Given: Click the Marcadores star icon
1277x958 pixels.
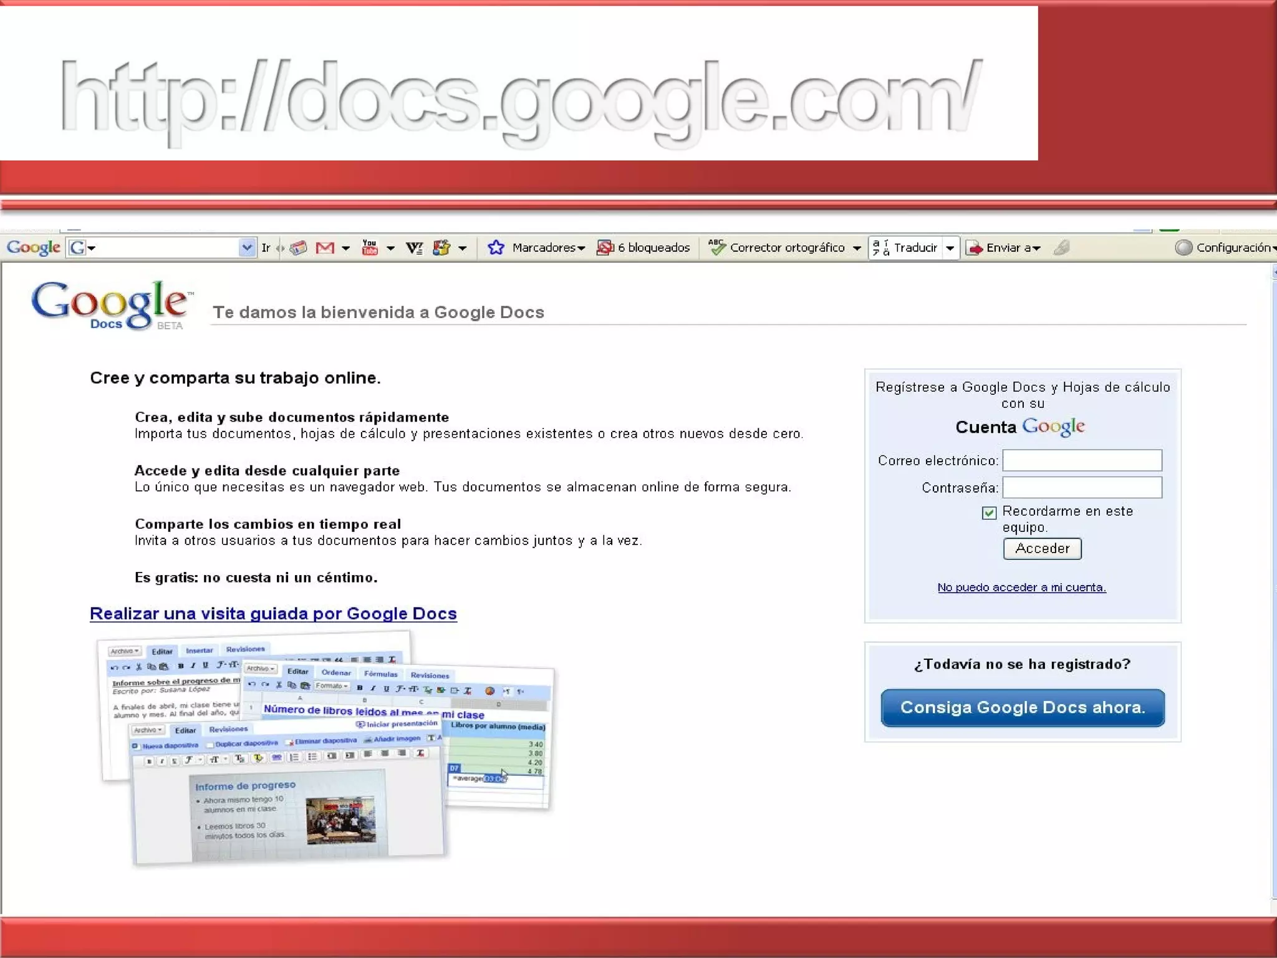Looking at the screenshot, I should (x=496, y=248).
